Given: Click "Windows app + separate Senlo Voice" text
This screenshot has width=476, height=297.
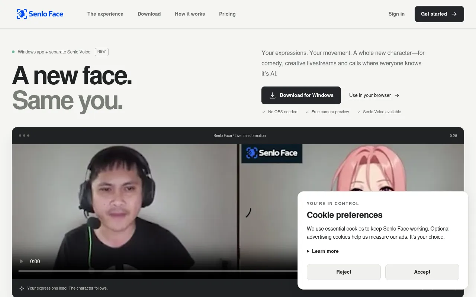Looking at the screenshot, I should 54,52.
